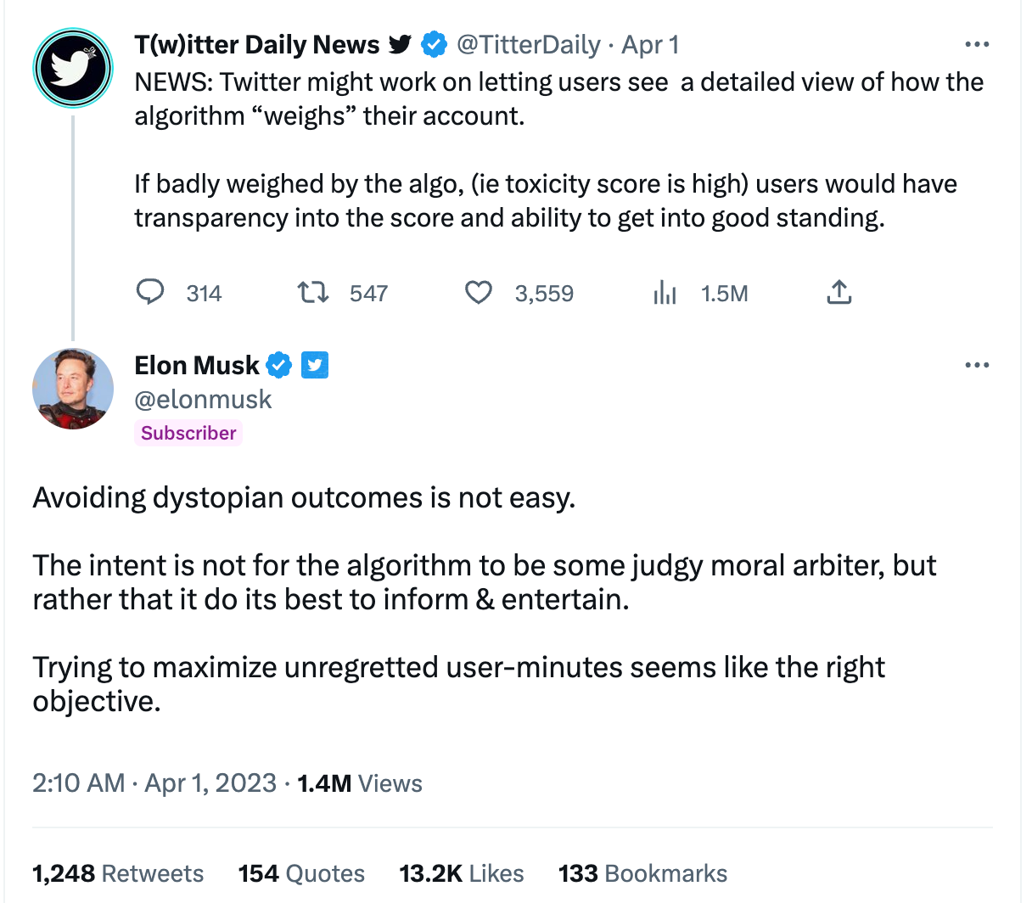
Task: Click the bird glyph in TitterDaily's display name
Action: (x=400, y=44)
